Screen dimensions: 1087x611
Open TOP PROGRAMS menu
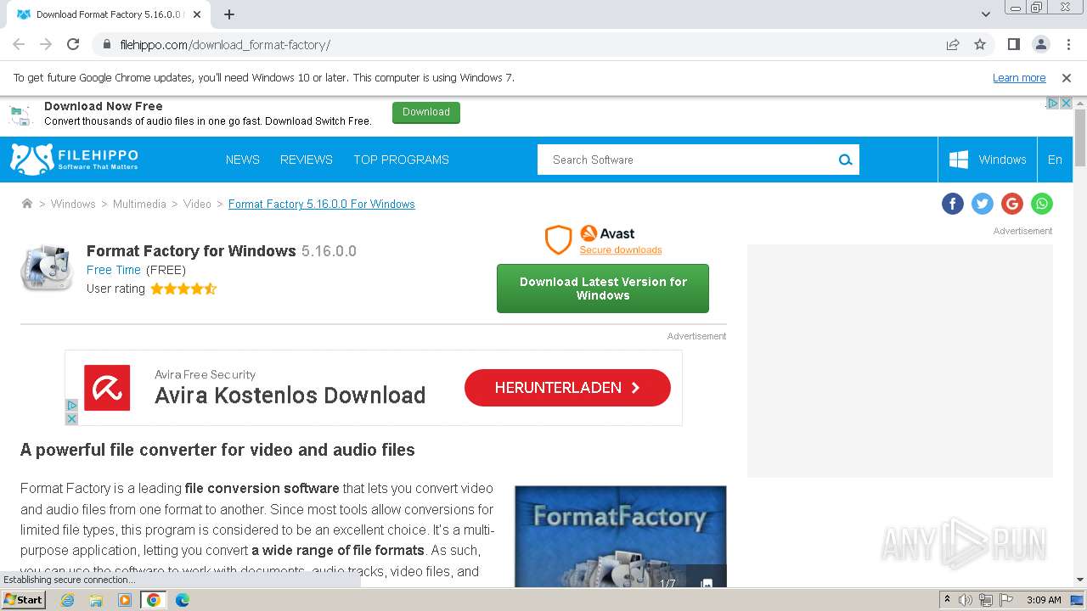pyautogui.click(x=402, y=160)
